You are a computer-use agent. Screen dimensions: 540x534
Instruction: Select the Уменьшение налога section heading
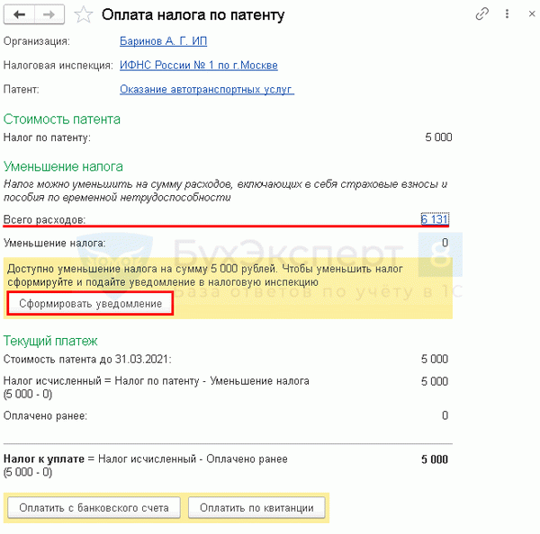pos(63,166)
